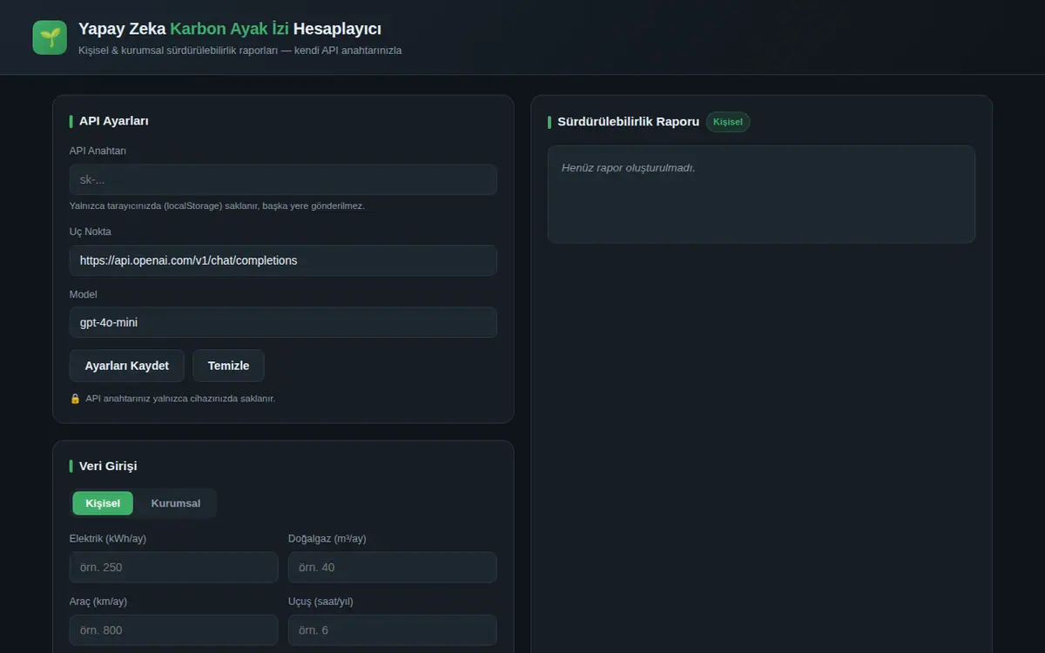Click the localStorage note under the API key field

point(217,206)
